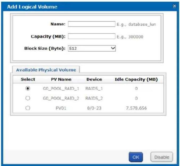
Task: Click the G0_POOL_RAID_2 name cell
Action: 61,98
